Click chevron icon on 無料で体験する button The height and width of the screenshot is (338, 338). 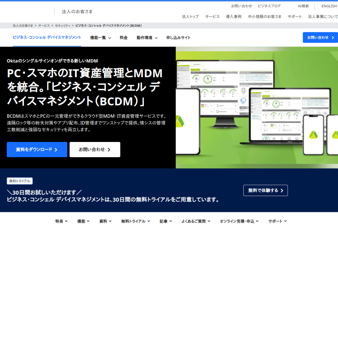point(282,190)
